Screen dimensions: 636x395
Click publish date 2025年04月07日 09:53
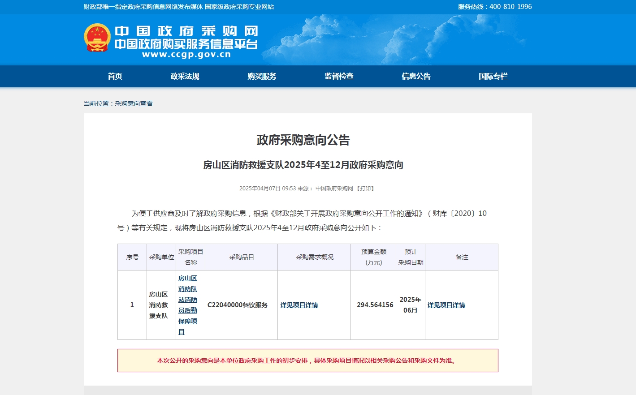pyautogui.click(x=268, y=189)
